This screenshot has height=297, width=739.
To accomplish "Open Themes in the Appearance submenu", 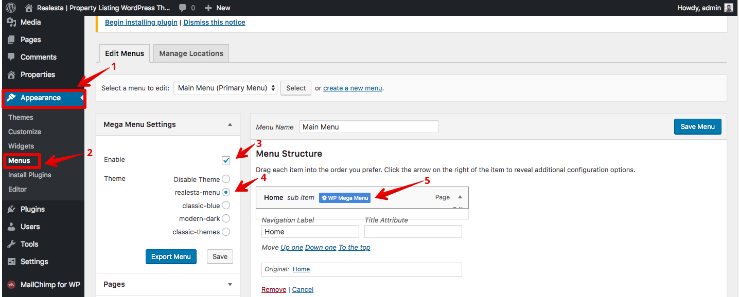I will (x=21, y=117).
